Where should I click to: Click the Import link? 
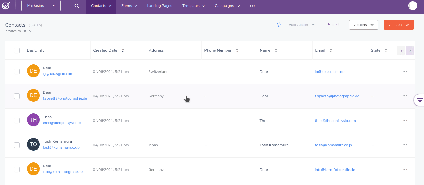(334, 24)
